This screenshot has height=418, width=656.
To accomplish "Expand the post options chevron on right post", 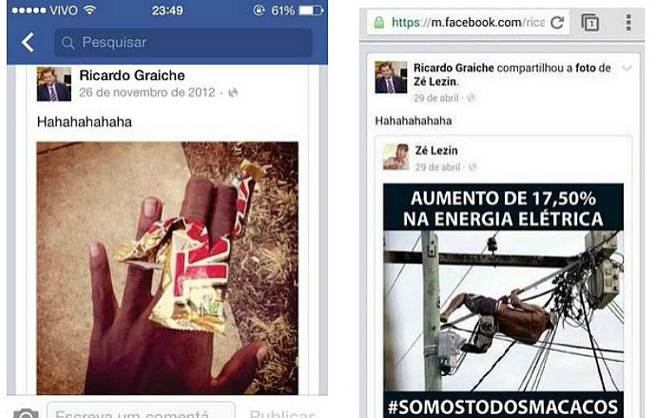I will 627,68.
